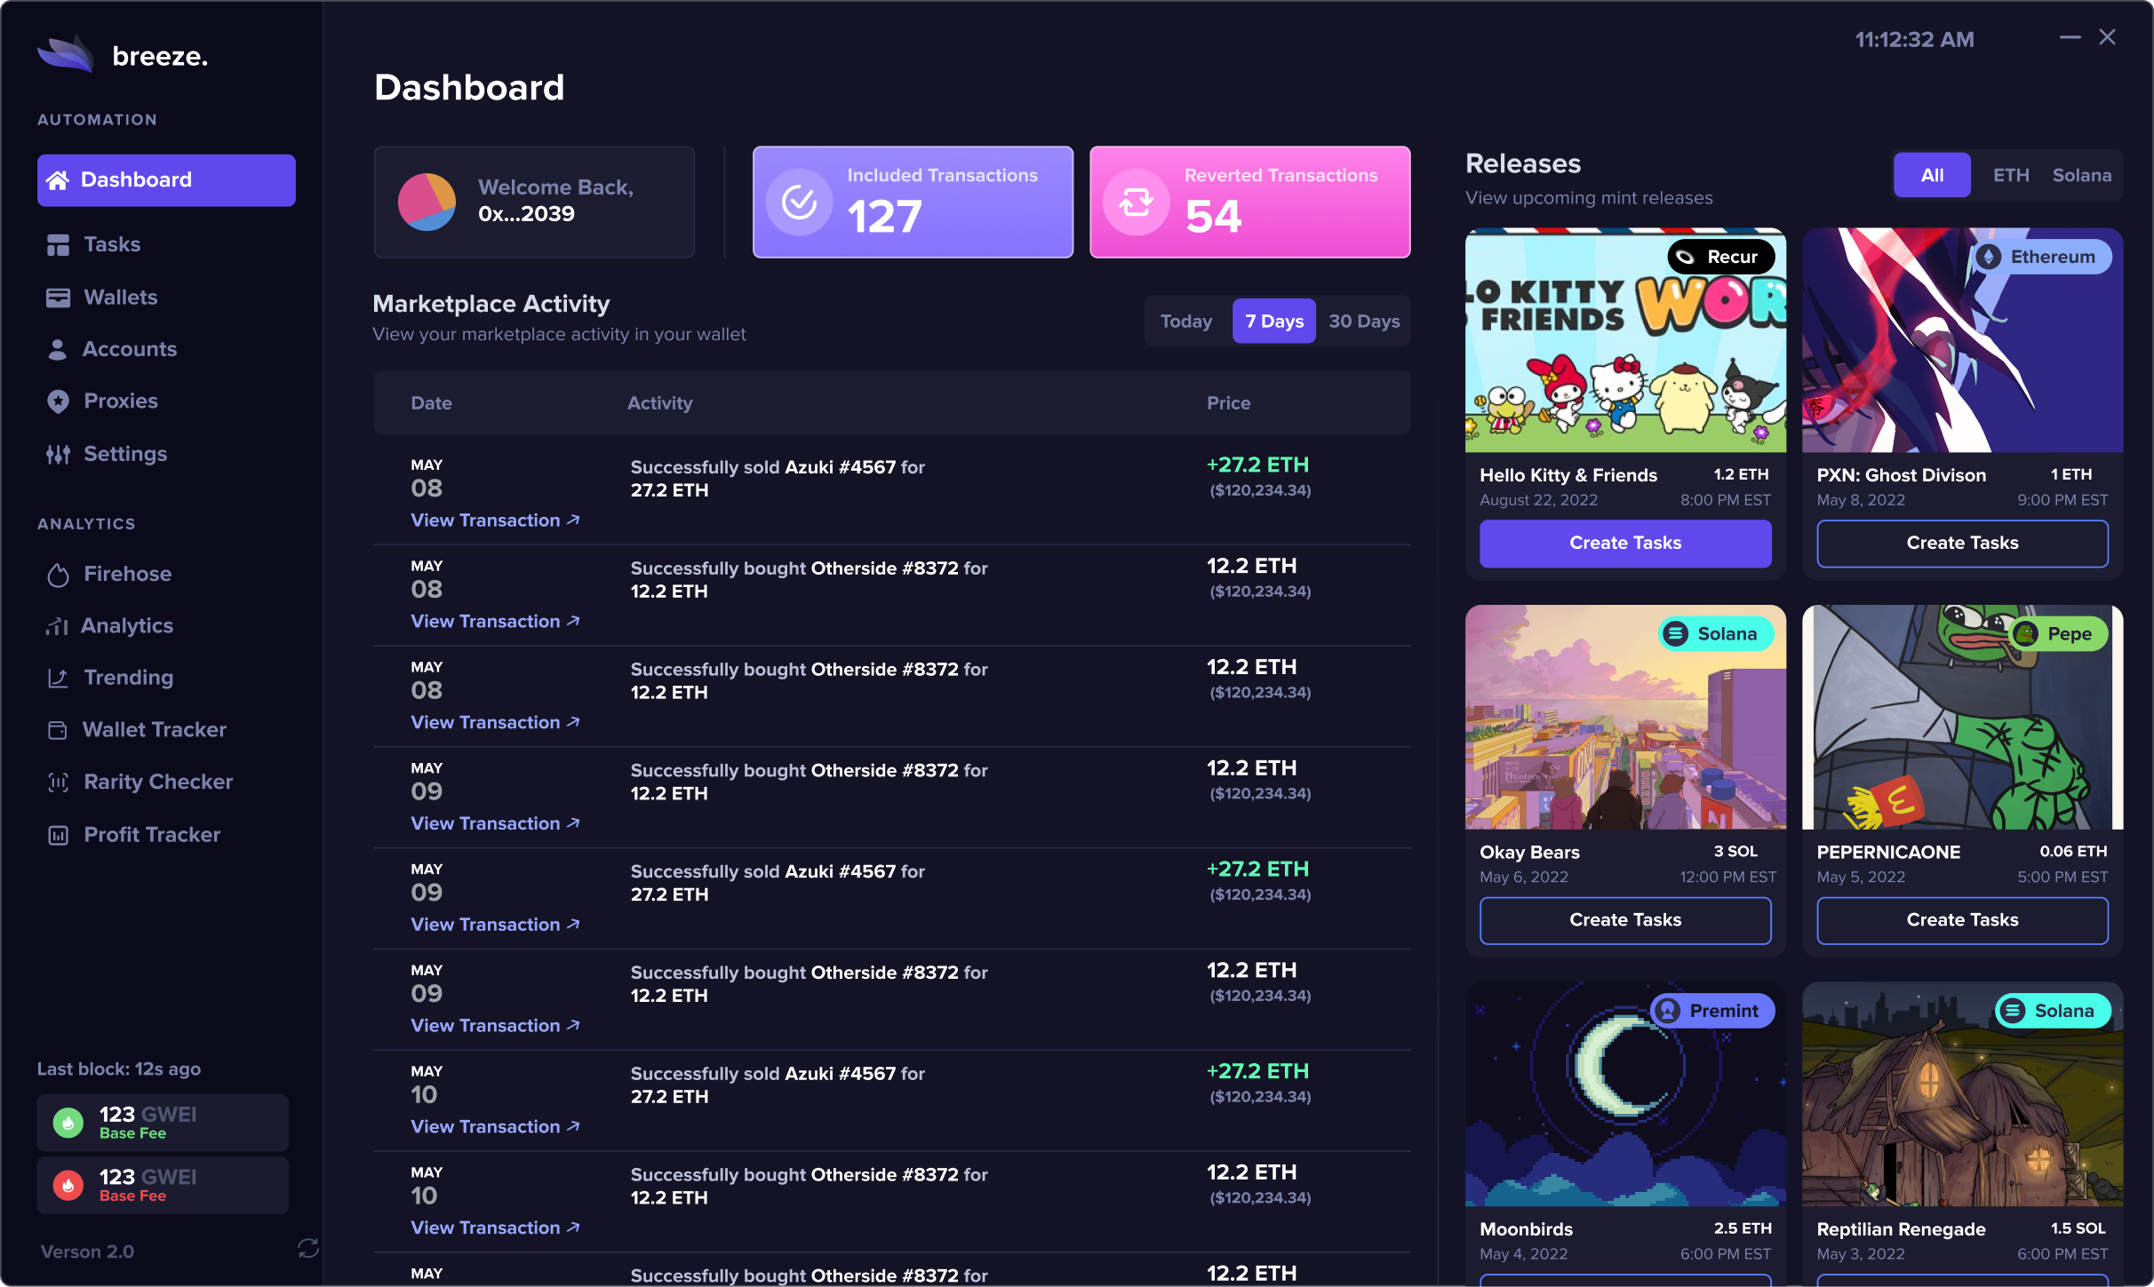Open Firehose via its flame icon

[58, 575]
